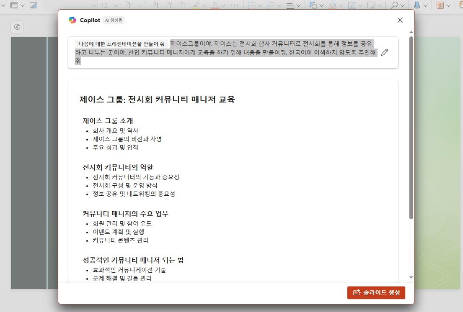Click the bullet 효과적인 커뮤니케이션 기술
The image size is (463, 312).
coord(129,270)
